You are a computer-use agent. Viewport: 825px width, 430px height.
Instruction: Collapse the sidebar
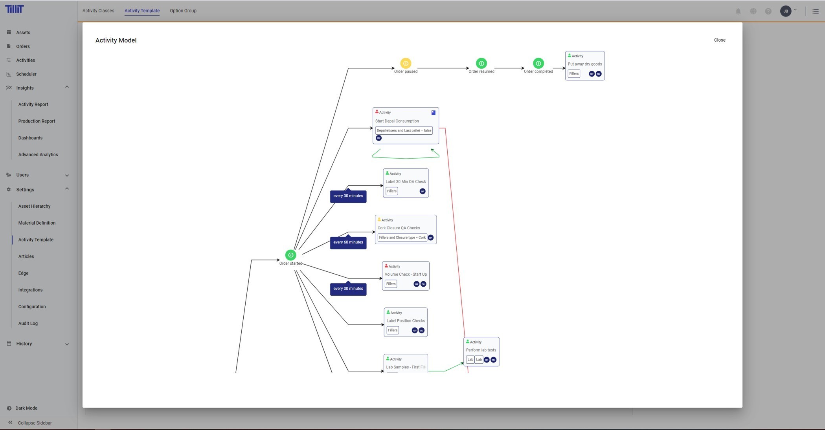point(34,423)
